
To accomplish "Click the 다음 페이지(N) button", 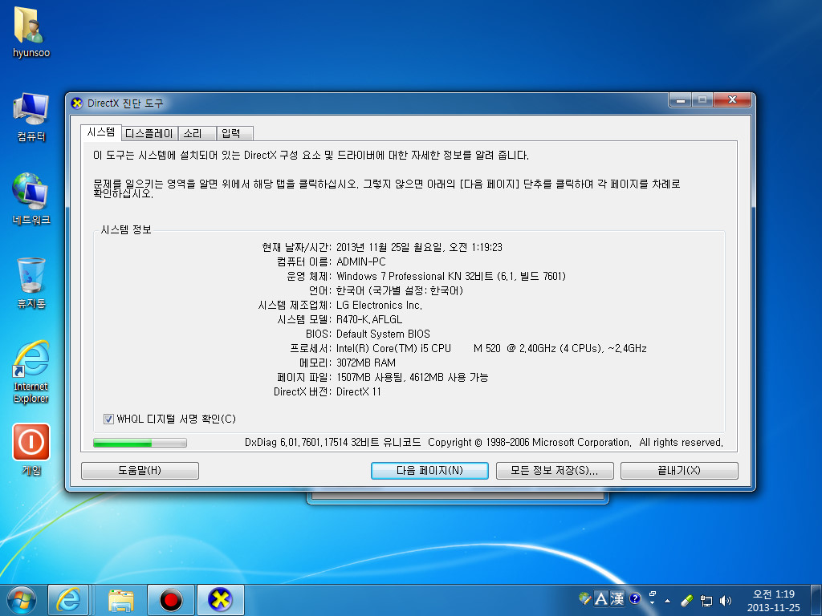I will [429, 470].
